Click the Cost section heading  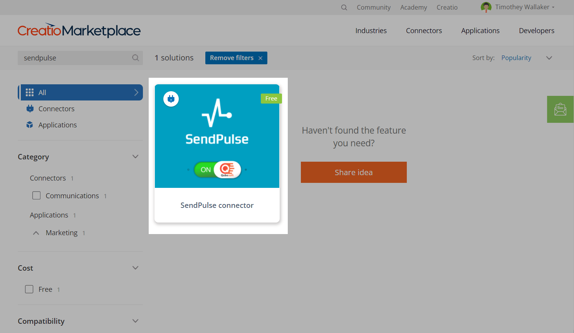pos(25,268)
